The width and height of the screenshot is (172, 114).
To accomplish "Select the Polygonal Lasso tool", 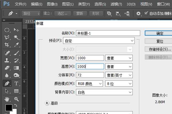I will 7,37.
